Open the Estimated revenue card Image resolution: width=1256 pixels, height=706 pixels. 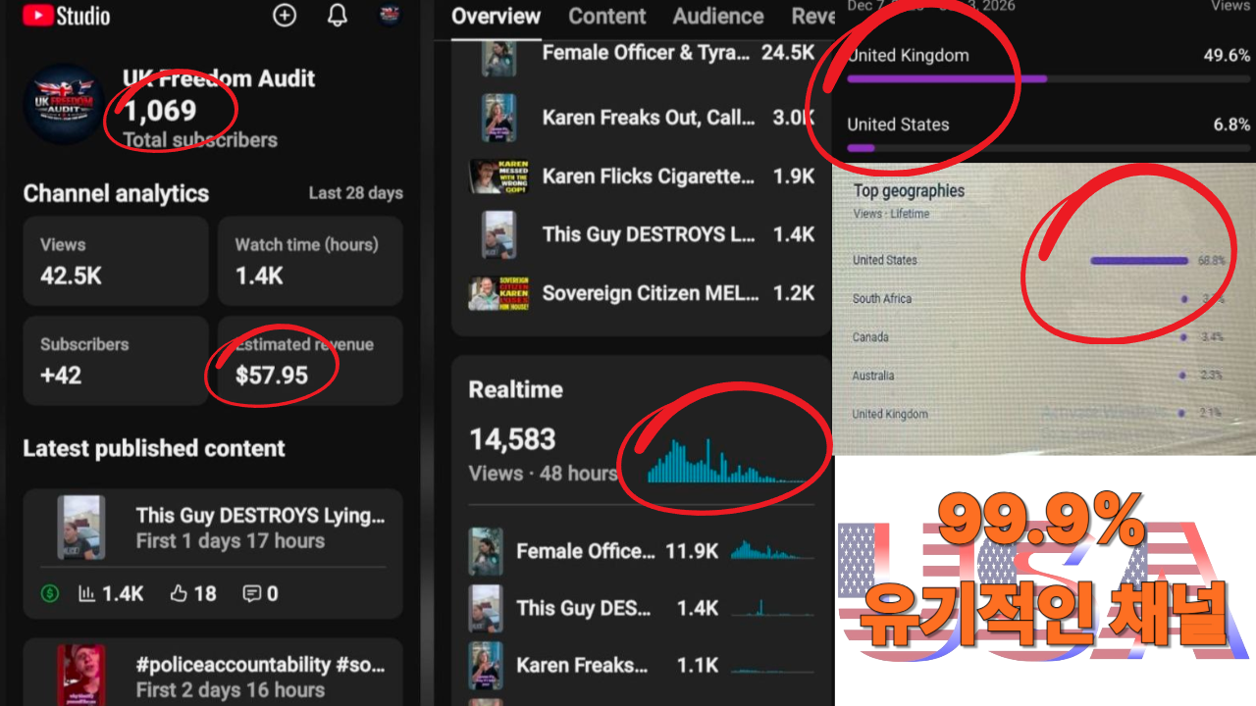pos(310,361)
